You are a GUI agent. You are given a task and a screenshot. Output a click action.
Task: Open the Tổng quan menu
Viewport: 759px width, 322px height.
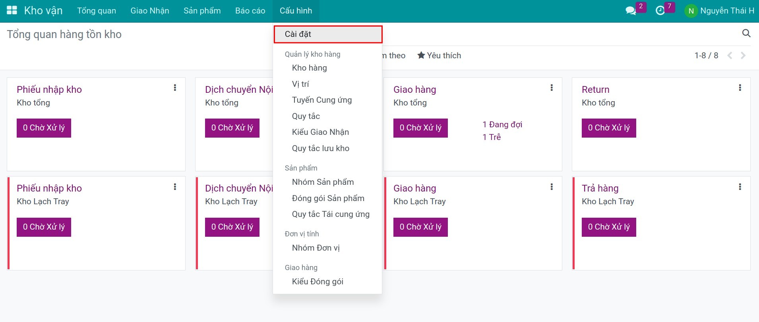[97, 11]
